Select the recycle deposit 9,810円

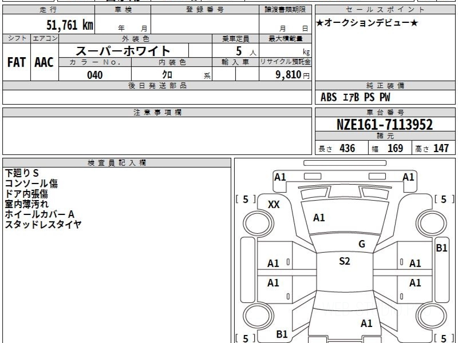click(x=293, y=75)
